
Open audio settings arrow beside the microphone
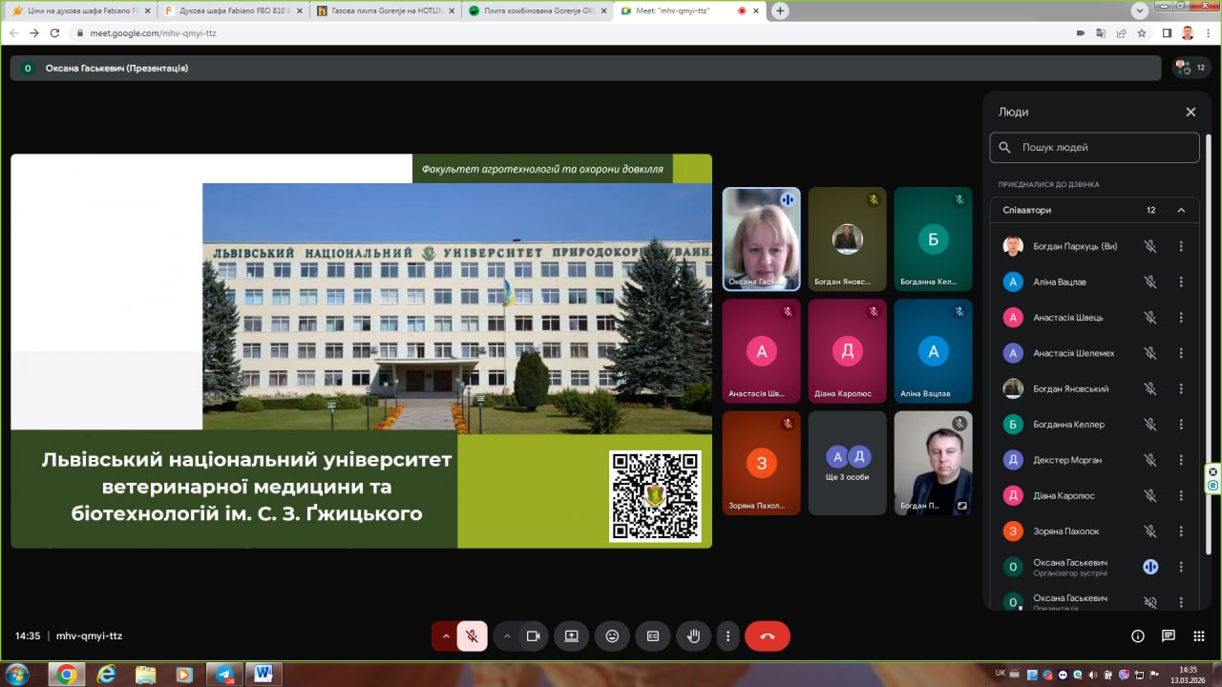pos(445,636)
